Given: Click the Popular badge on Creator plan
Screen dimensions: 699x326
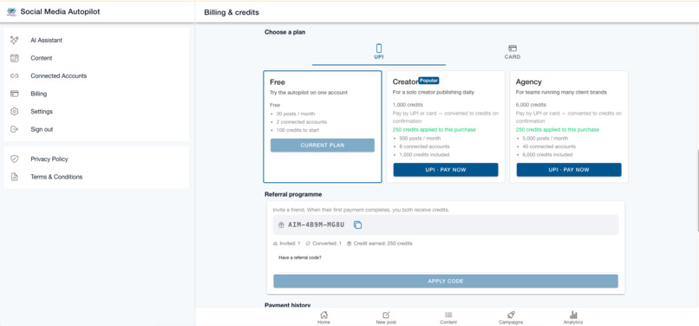Looking at the screenshot, I should pos(428,81).
